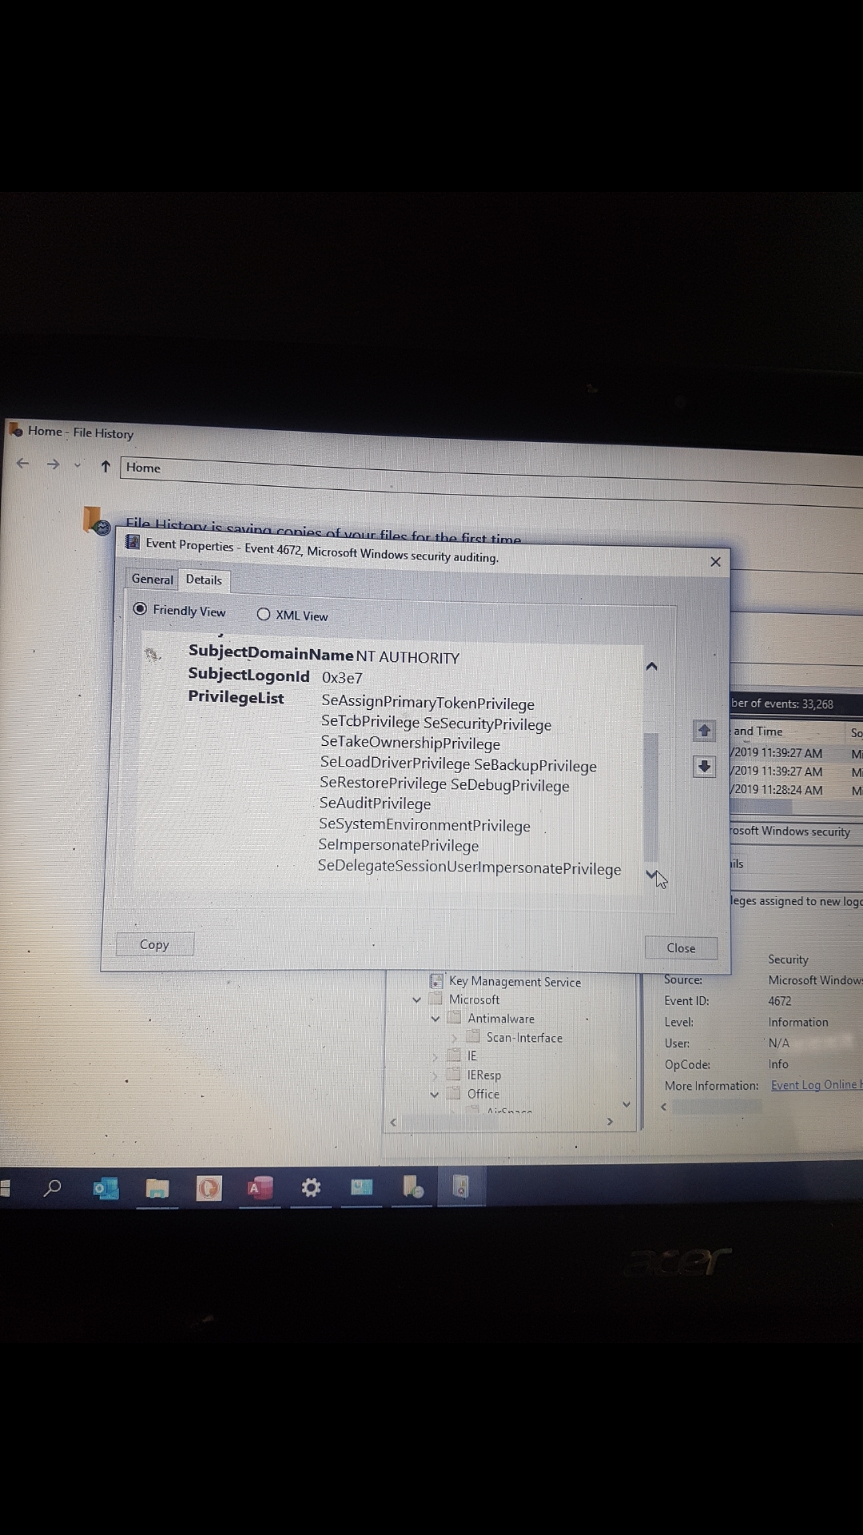Collapse the Microsoft tree node
This screenshot has width=863, height=1535.
(416, 999)
